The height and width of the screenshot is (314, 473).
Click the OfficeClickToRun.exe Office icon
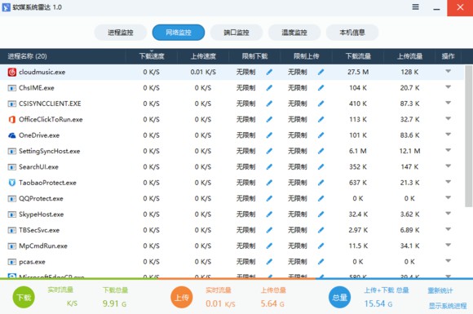[x=12, y=119]
